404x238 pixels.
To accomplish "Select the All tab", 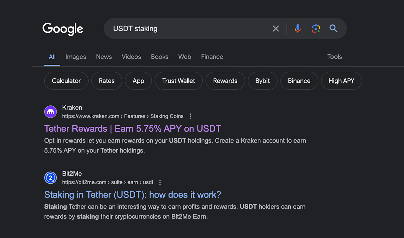I will [x=52, y=57].
